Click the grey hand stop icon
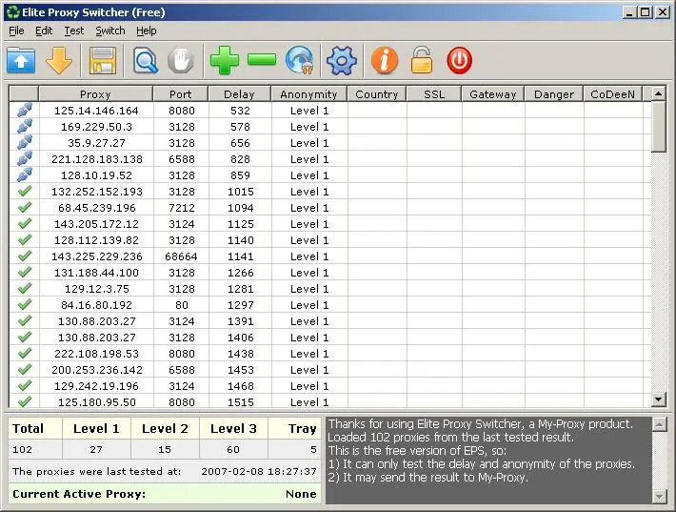Screen dimensions: 676x512 click(181, 61)
